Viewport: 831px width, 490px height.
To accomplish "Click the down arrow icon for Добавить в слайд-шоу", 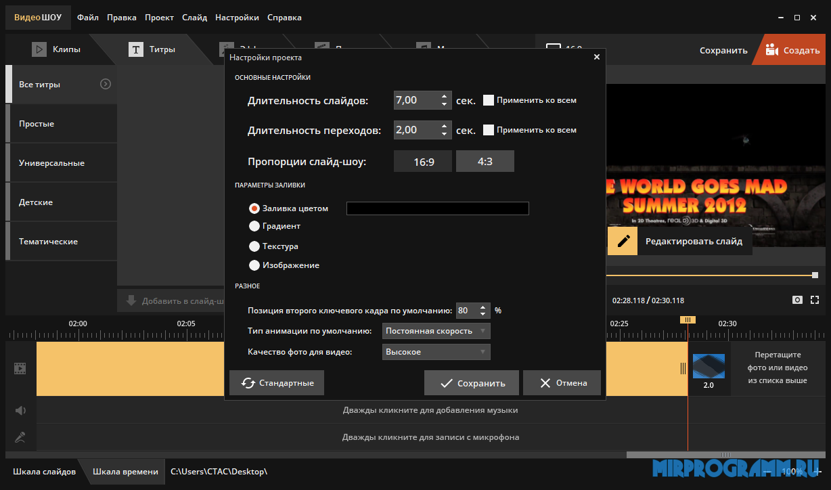I will 131,300.
